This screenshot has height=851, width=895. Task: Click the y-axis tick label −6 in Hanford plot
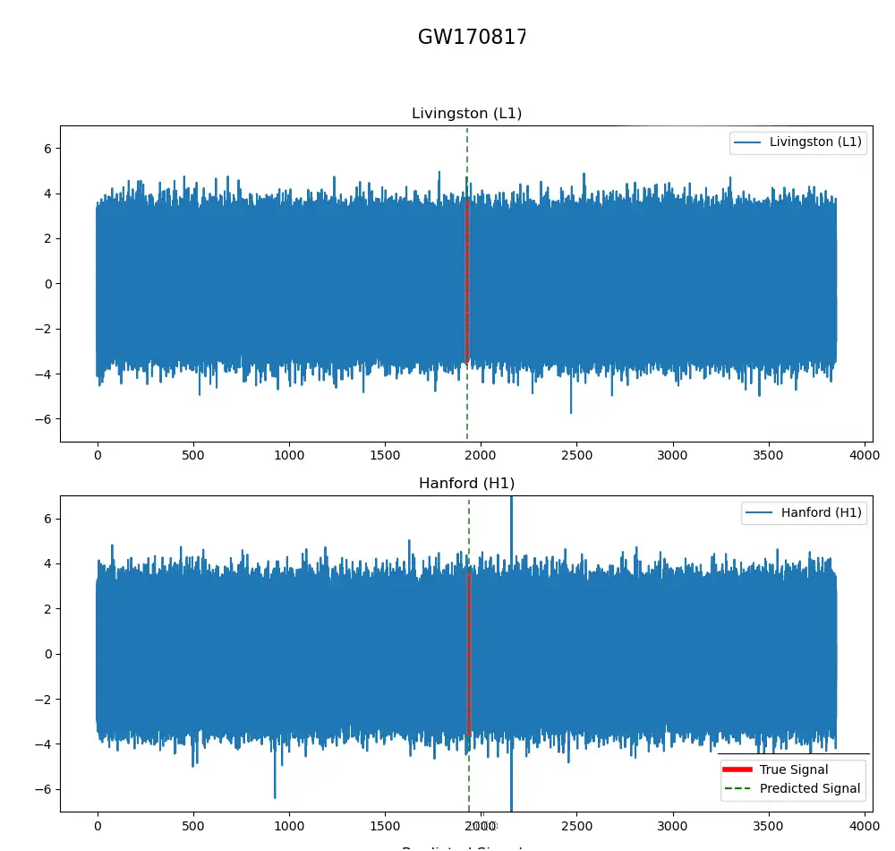click(44, 789)
